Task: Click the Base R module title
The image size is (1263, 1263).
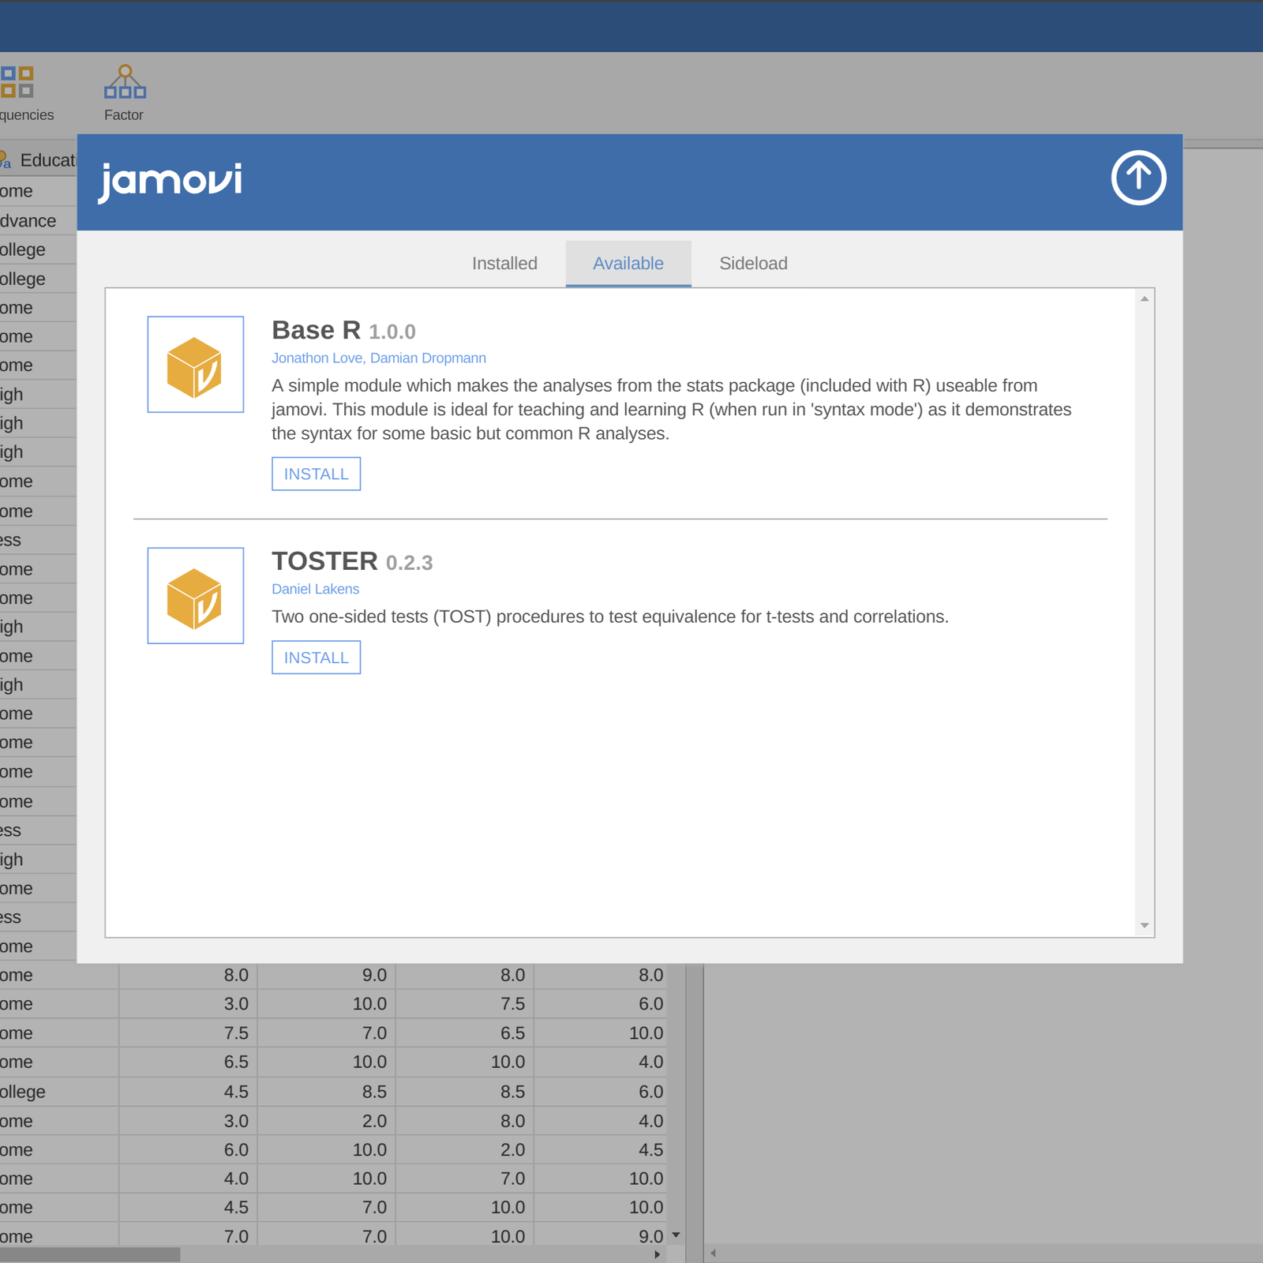Action: coord(316,330)
